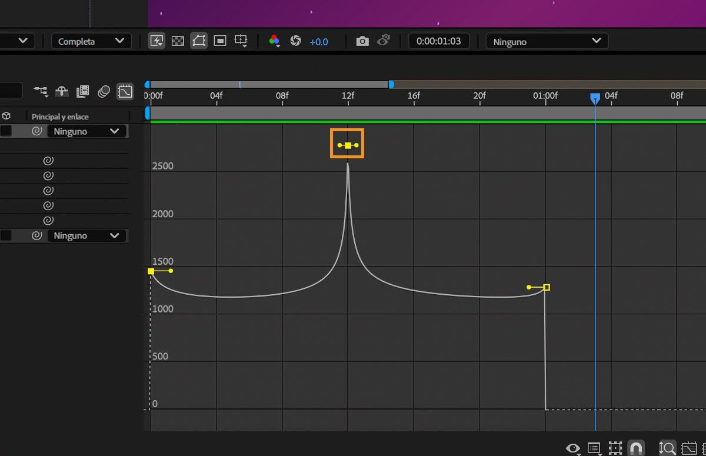
Task: Click the second property pick whip spiral
Action: [x=49, y=175]
